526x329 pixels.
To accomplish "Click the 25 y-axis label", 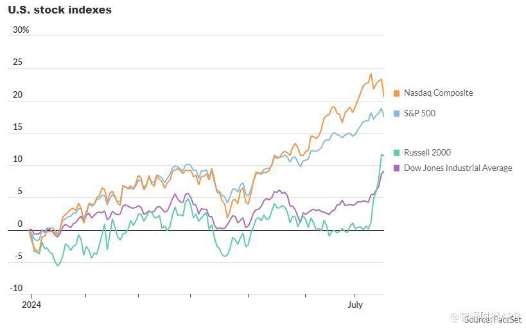I will click(17, 62).
